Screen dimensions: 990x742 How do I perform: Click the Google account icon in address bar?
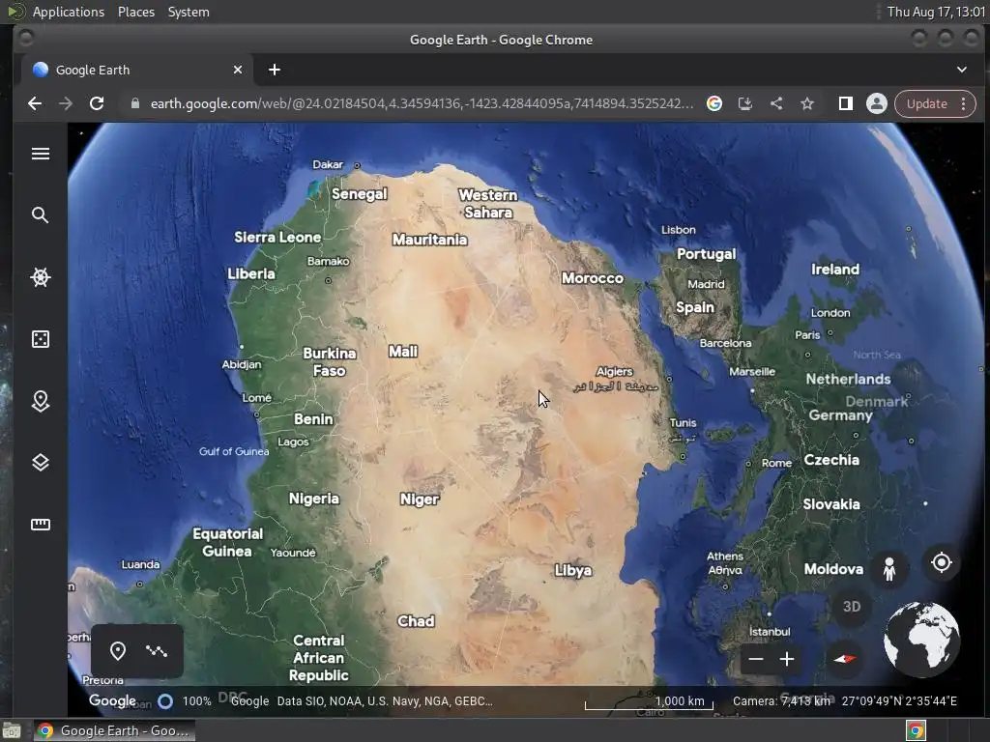tap(714, 103)
